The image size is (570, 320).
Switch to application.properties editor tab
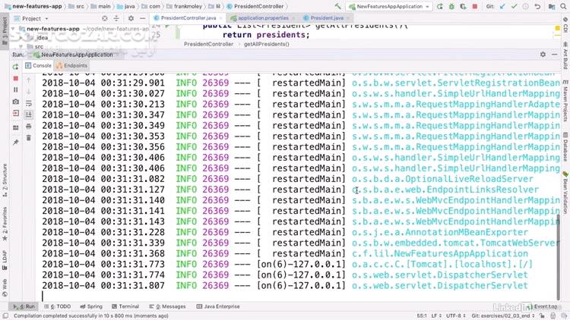[x=262, y=17]
